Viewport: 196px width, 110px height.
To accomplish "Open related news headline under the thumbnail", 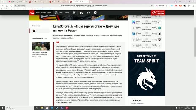I will (x=40, y=53).
